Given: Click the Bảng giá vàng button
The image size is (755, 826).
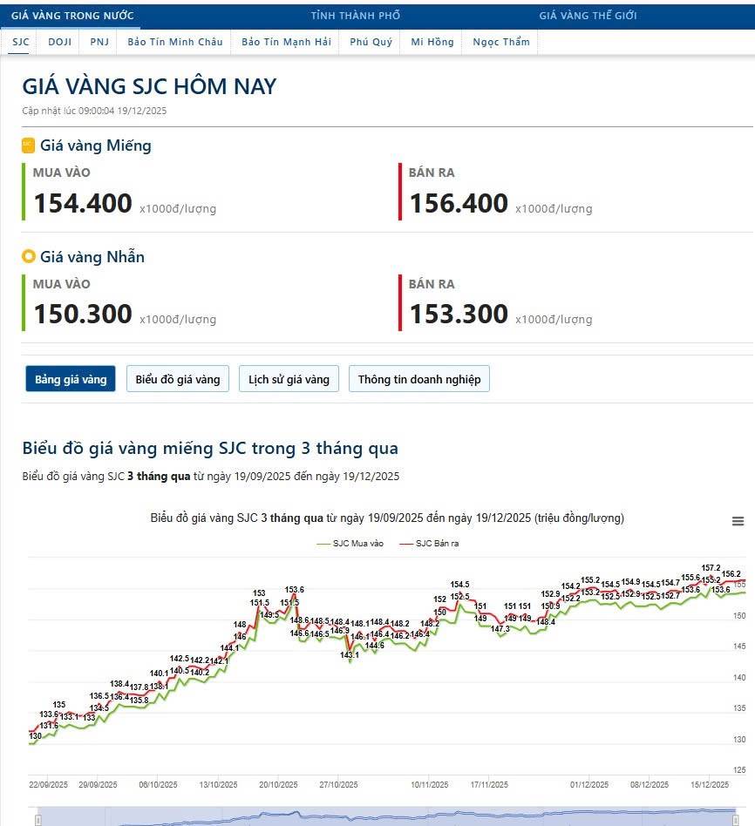Looking at the screenshot, I should pyautogui.click(x=71, y=379).
